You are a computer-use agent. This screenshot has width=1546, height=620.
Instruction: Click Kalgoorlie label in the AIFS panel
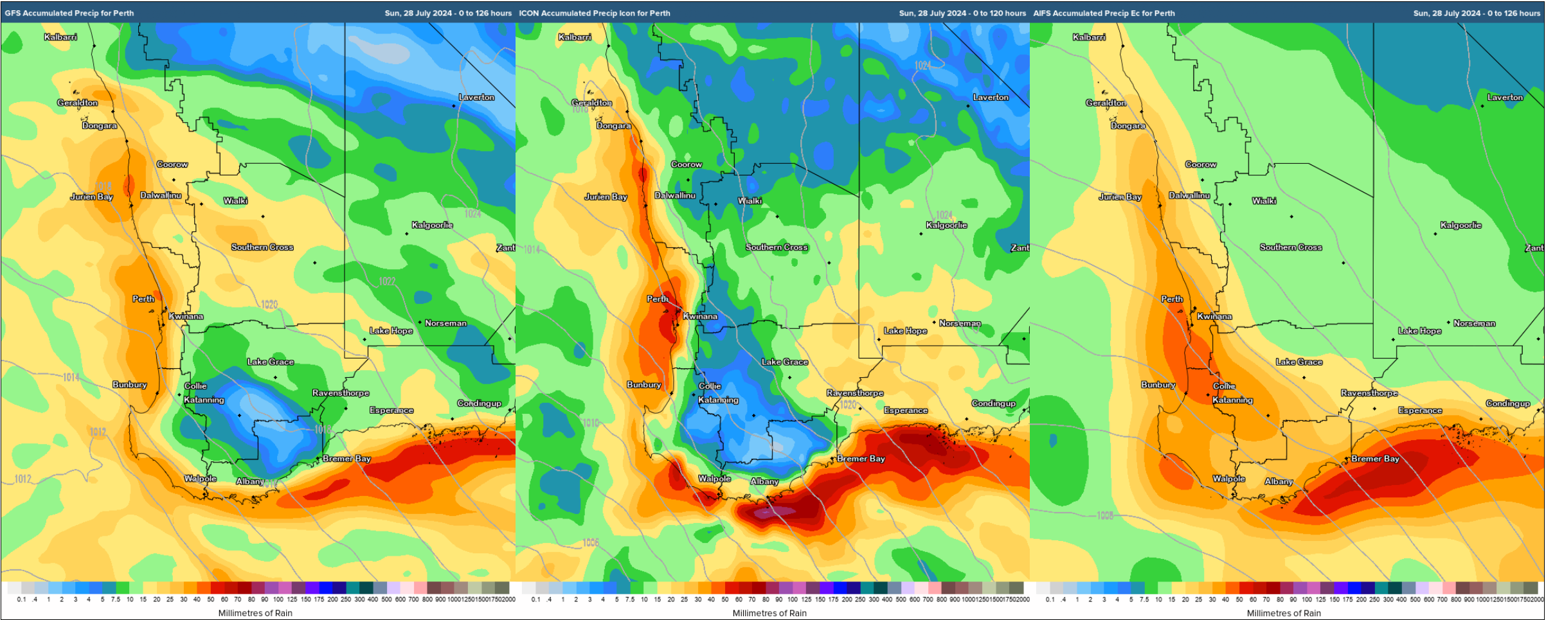(1461, 225)
